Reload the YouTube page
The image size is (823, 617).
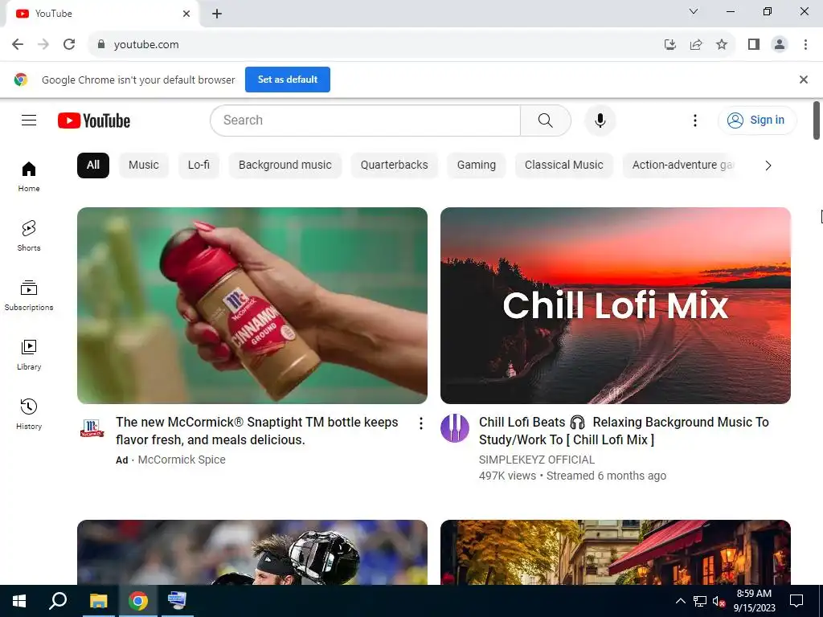click(69, 45)
